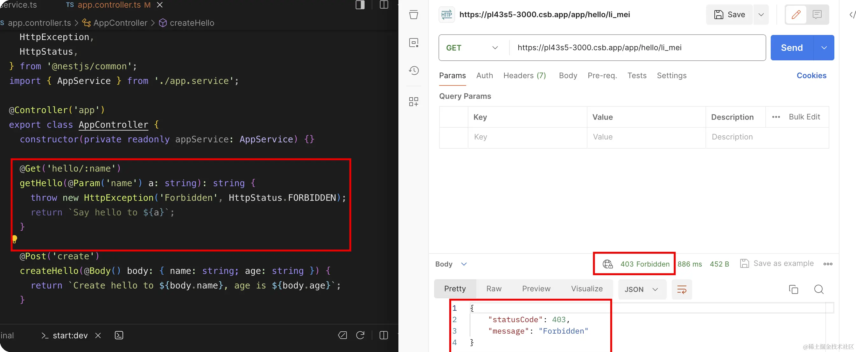Viewport: 856px width, 352px height.
Task: Expand the Send options arrow
Action: (824, 48)
